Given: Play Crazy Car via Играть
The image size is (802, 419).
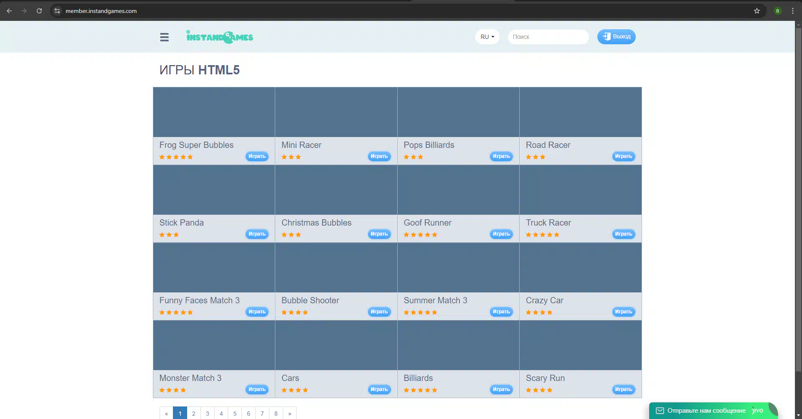Looking at the screenshot, I should (x=624, y=312).
